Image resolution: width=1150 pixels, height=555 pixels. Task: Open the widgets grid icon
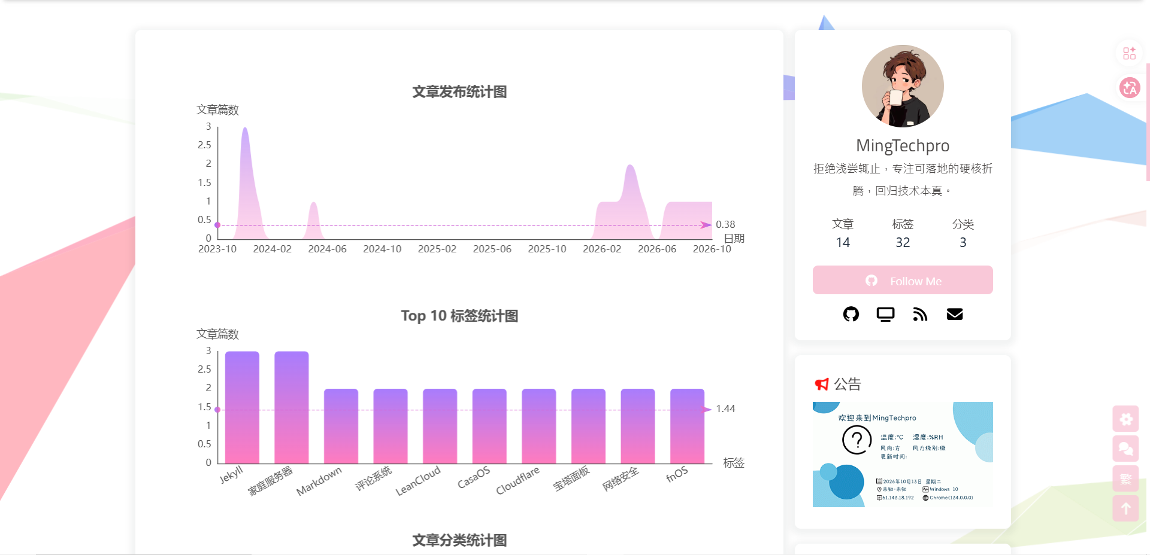point(1129,53)
